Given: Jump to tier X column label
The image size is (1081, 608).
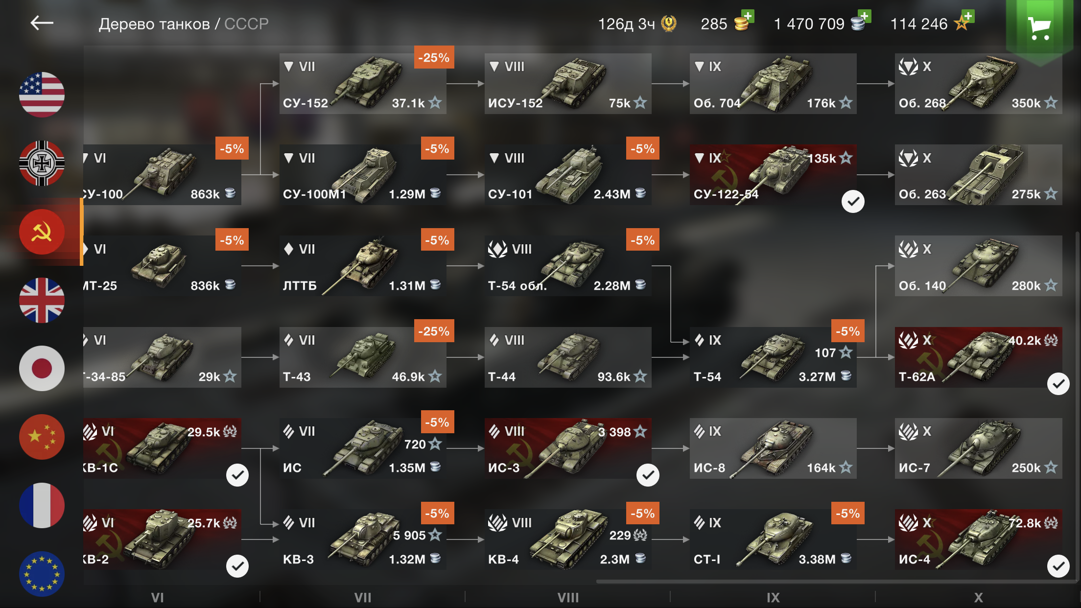Looking at the screenshot, I should 978,597.
